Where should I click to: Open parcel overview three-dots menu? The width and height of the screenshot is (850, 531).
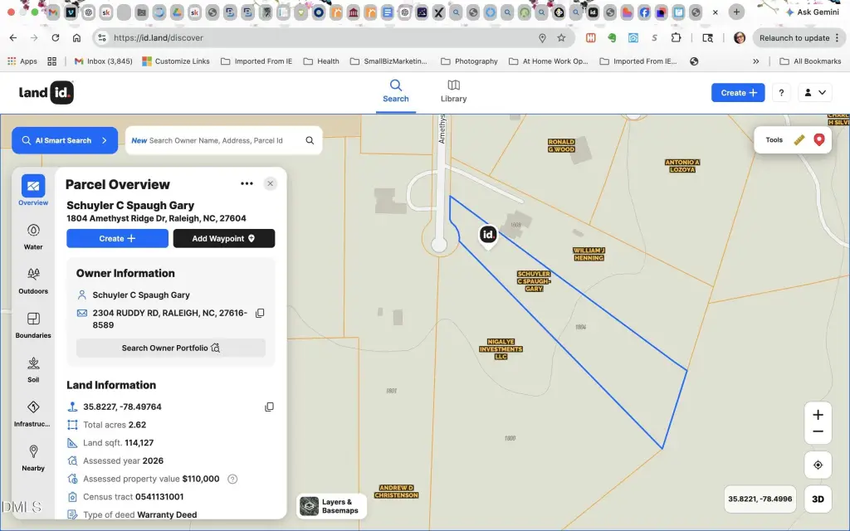point(247,183)
